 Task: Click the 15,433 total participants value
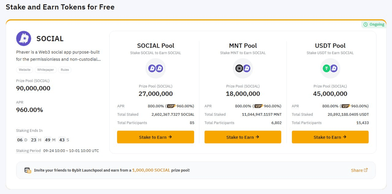click(x=362, y=123)
